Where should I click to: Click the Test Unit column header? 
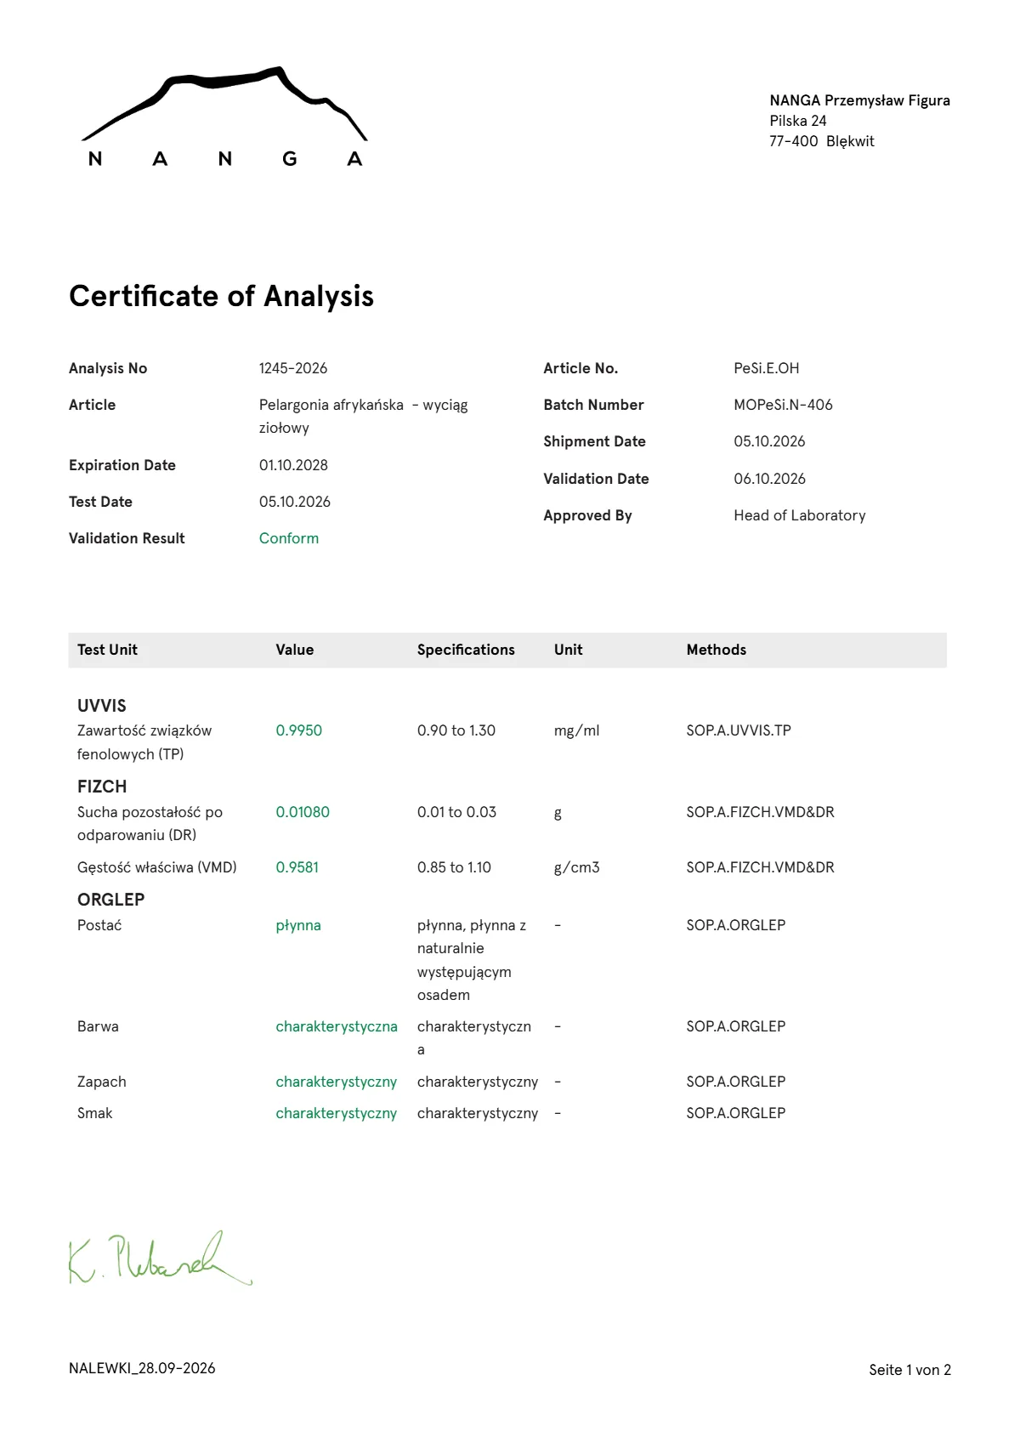107,650
